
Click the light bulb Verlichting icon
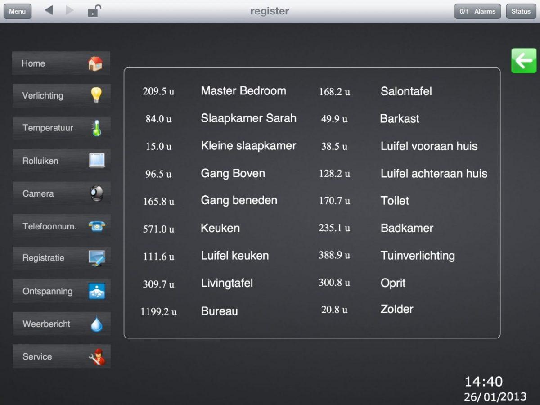point(96,95)
